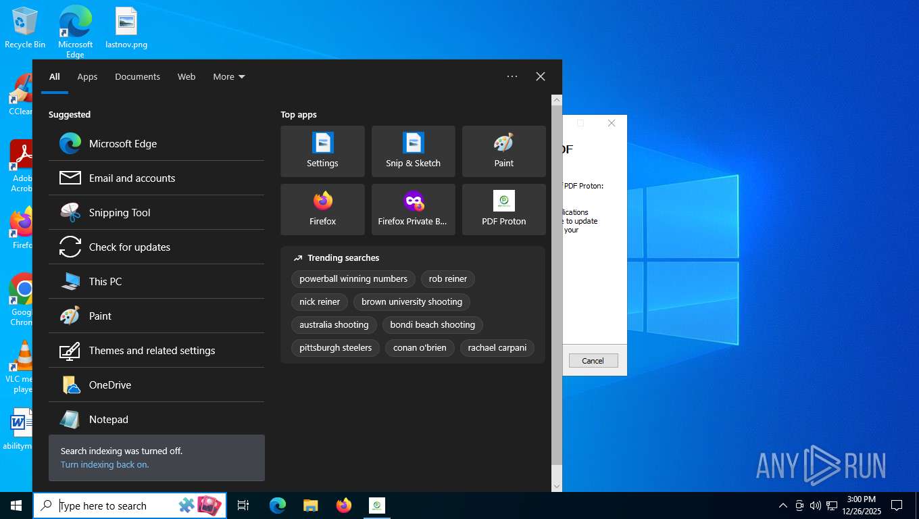Open clock and date on taskbar

(x=861, y=505)
